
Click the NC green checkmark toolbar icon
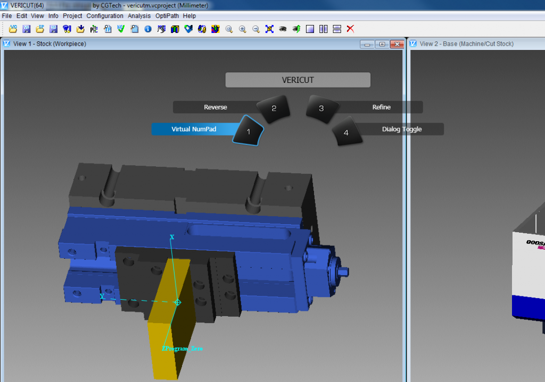pos(121,29)
